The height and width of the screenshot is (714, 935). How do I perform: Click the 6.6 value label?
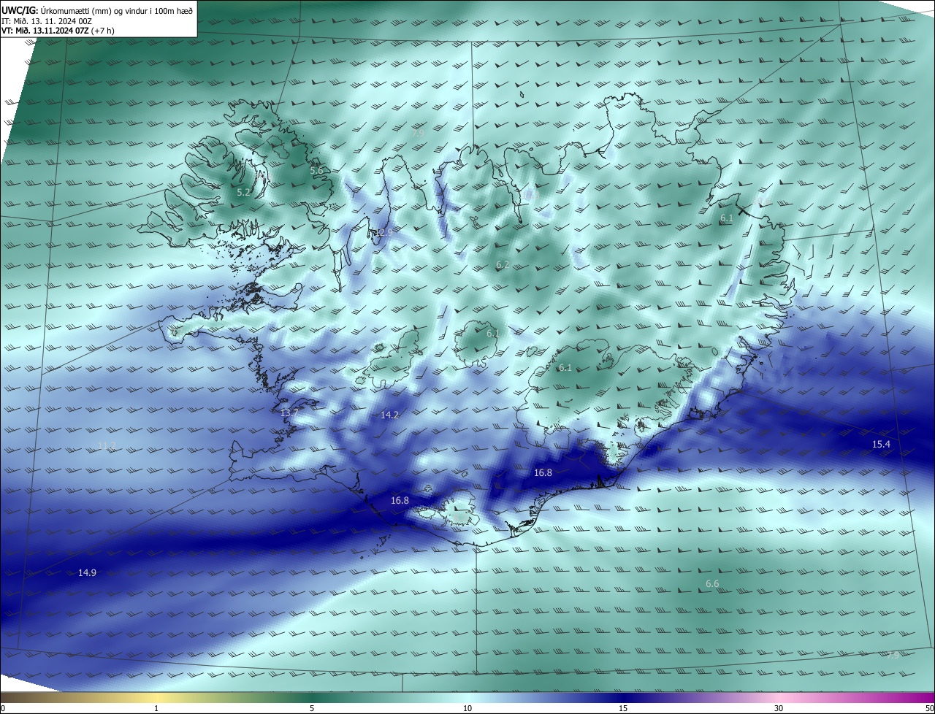(712, 584)
